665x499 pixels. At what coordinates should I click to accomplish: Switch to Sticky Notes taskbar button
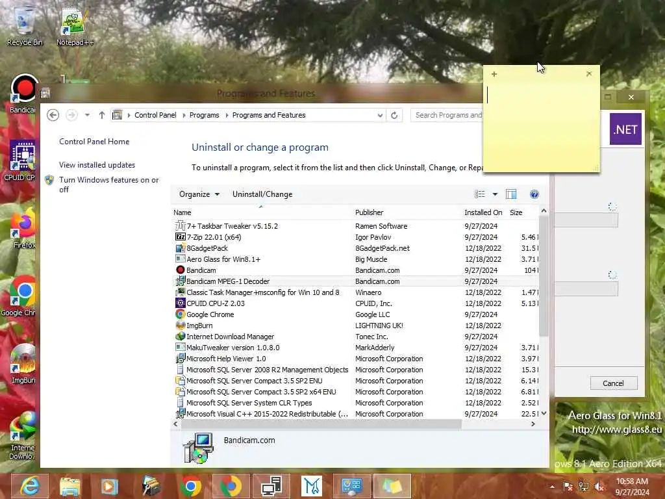click(392, 486)
